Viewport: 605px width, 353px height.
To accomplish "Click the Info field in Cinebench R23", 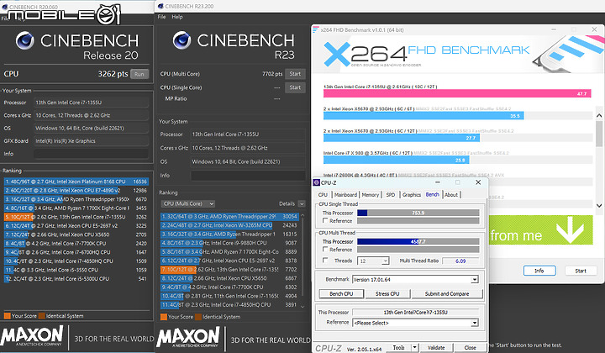I will pyautogui.click(x=248, y=176).
